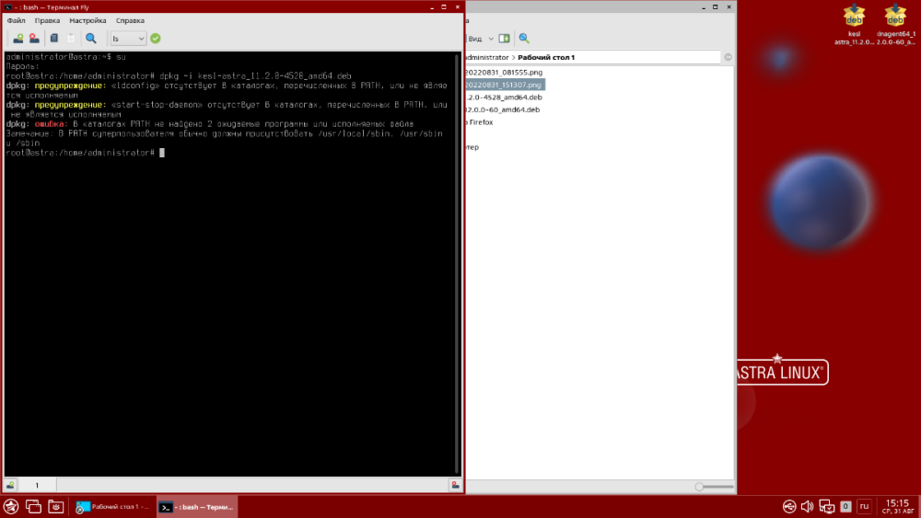Viewport: 921px width, 518px height.
Task: Switch to bash terminal taskbar button
Action: pos(197,507)
